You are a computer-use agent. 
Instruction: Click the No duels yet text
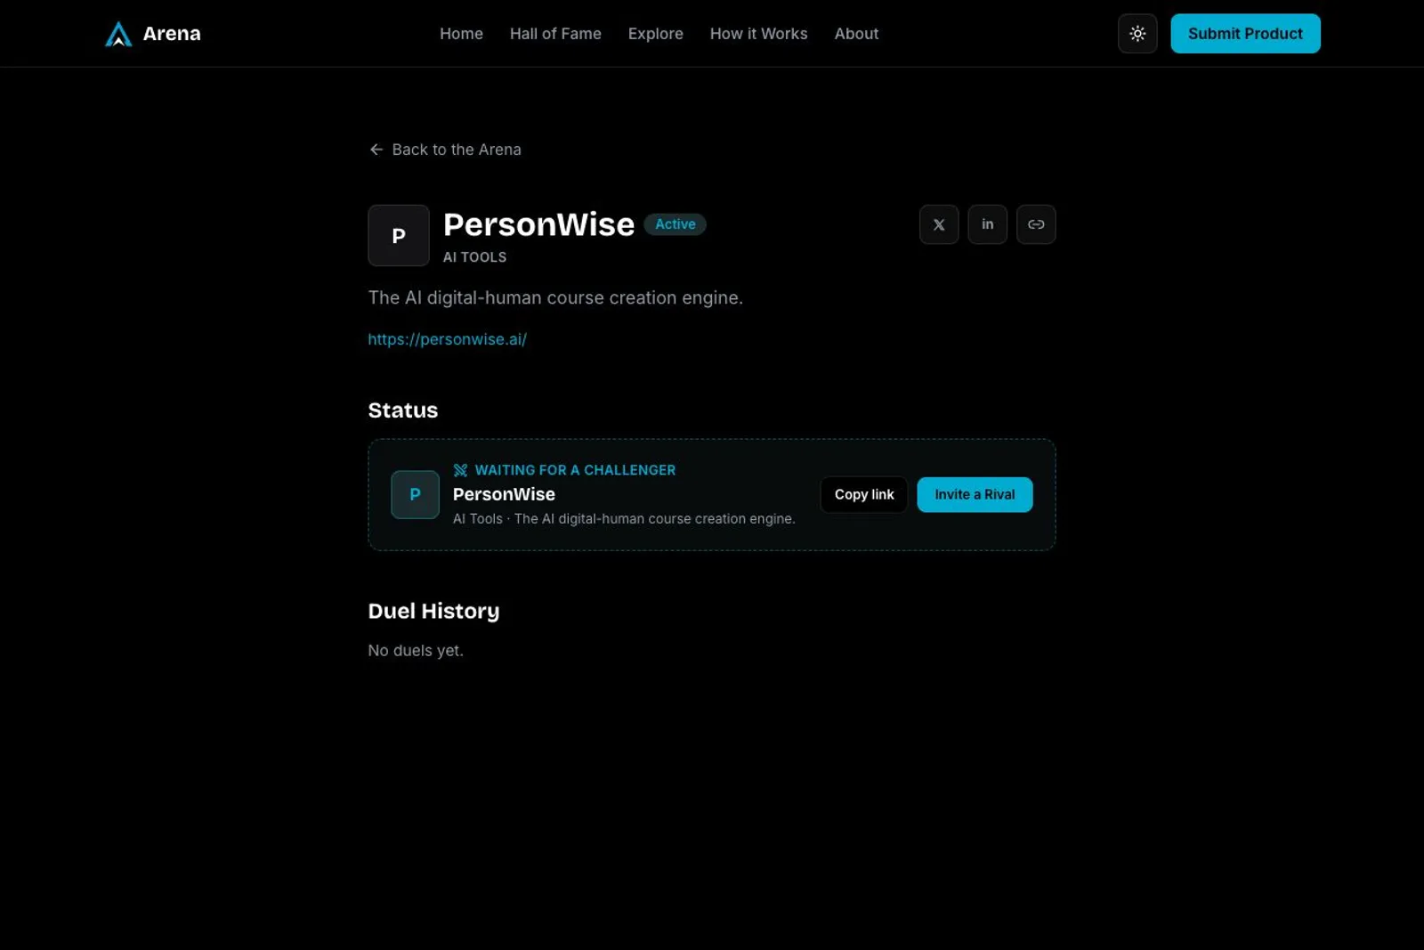(416, 651)
